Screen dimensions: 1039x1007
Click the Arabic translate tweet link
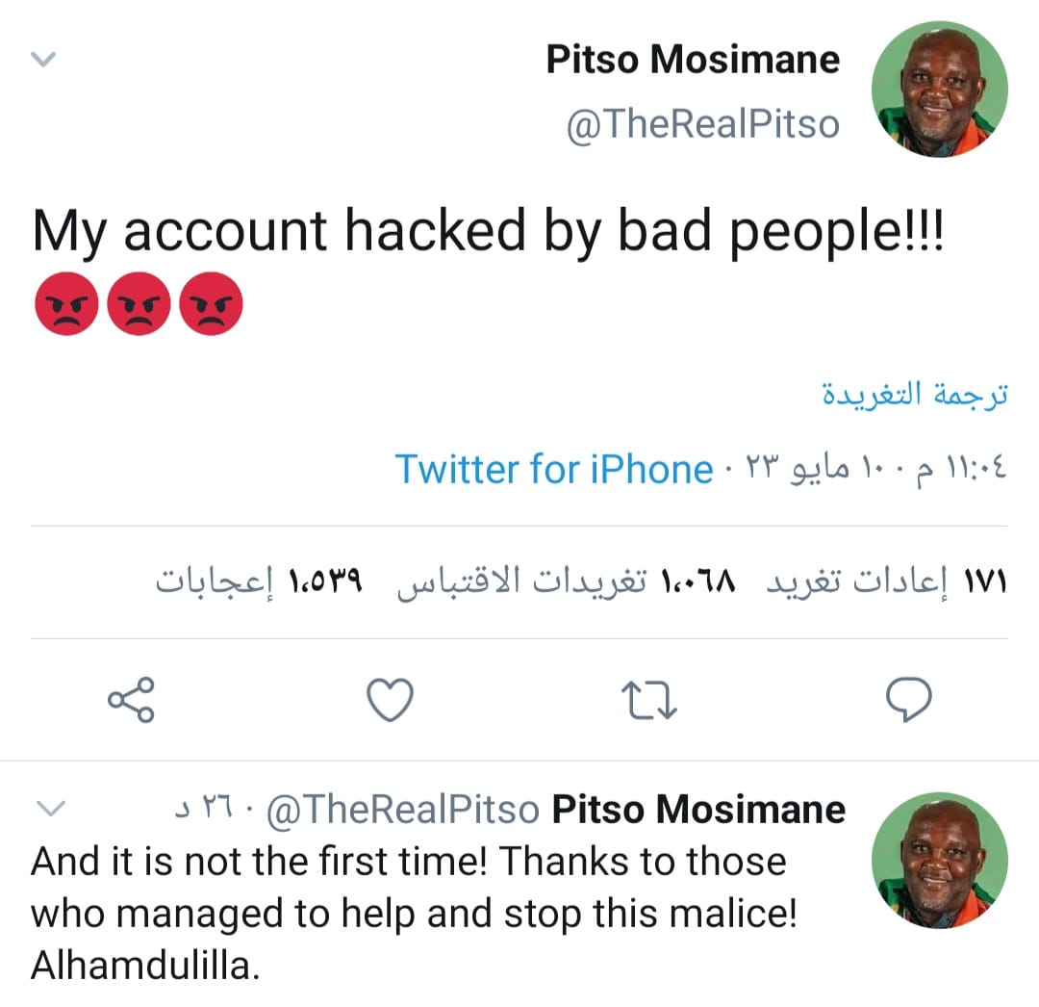pos(914,395)
